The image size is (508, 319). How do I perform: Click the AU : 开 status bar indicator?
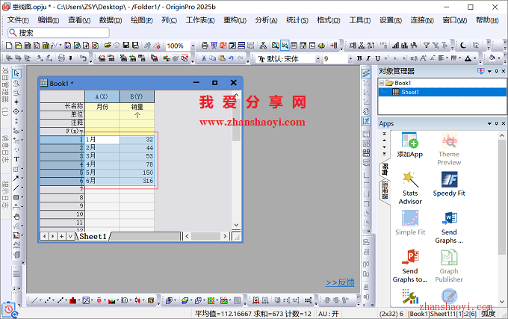pos(329,314)
